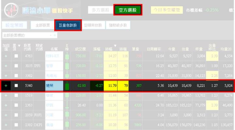Open candlestick chart icon for stock 2059
This screenshot has height=130, width=235.
coord(67,115)
